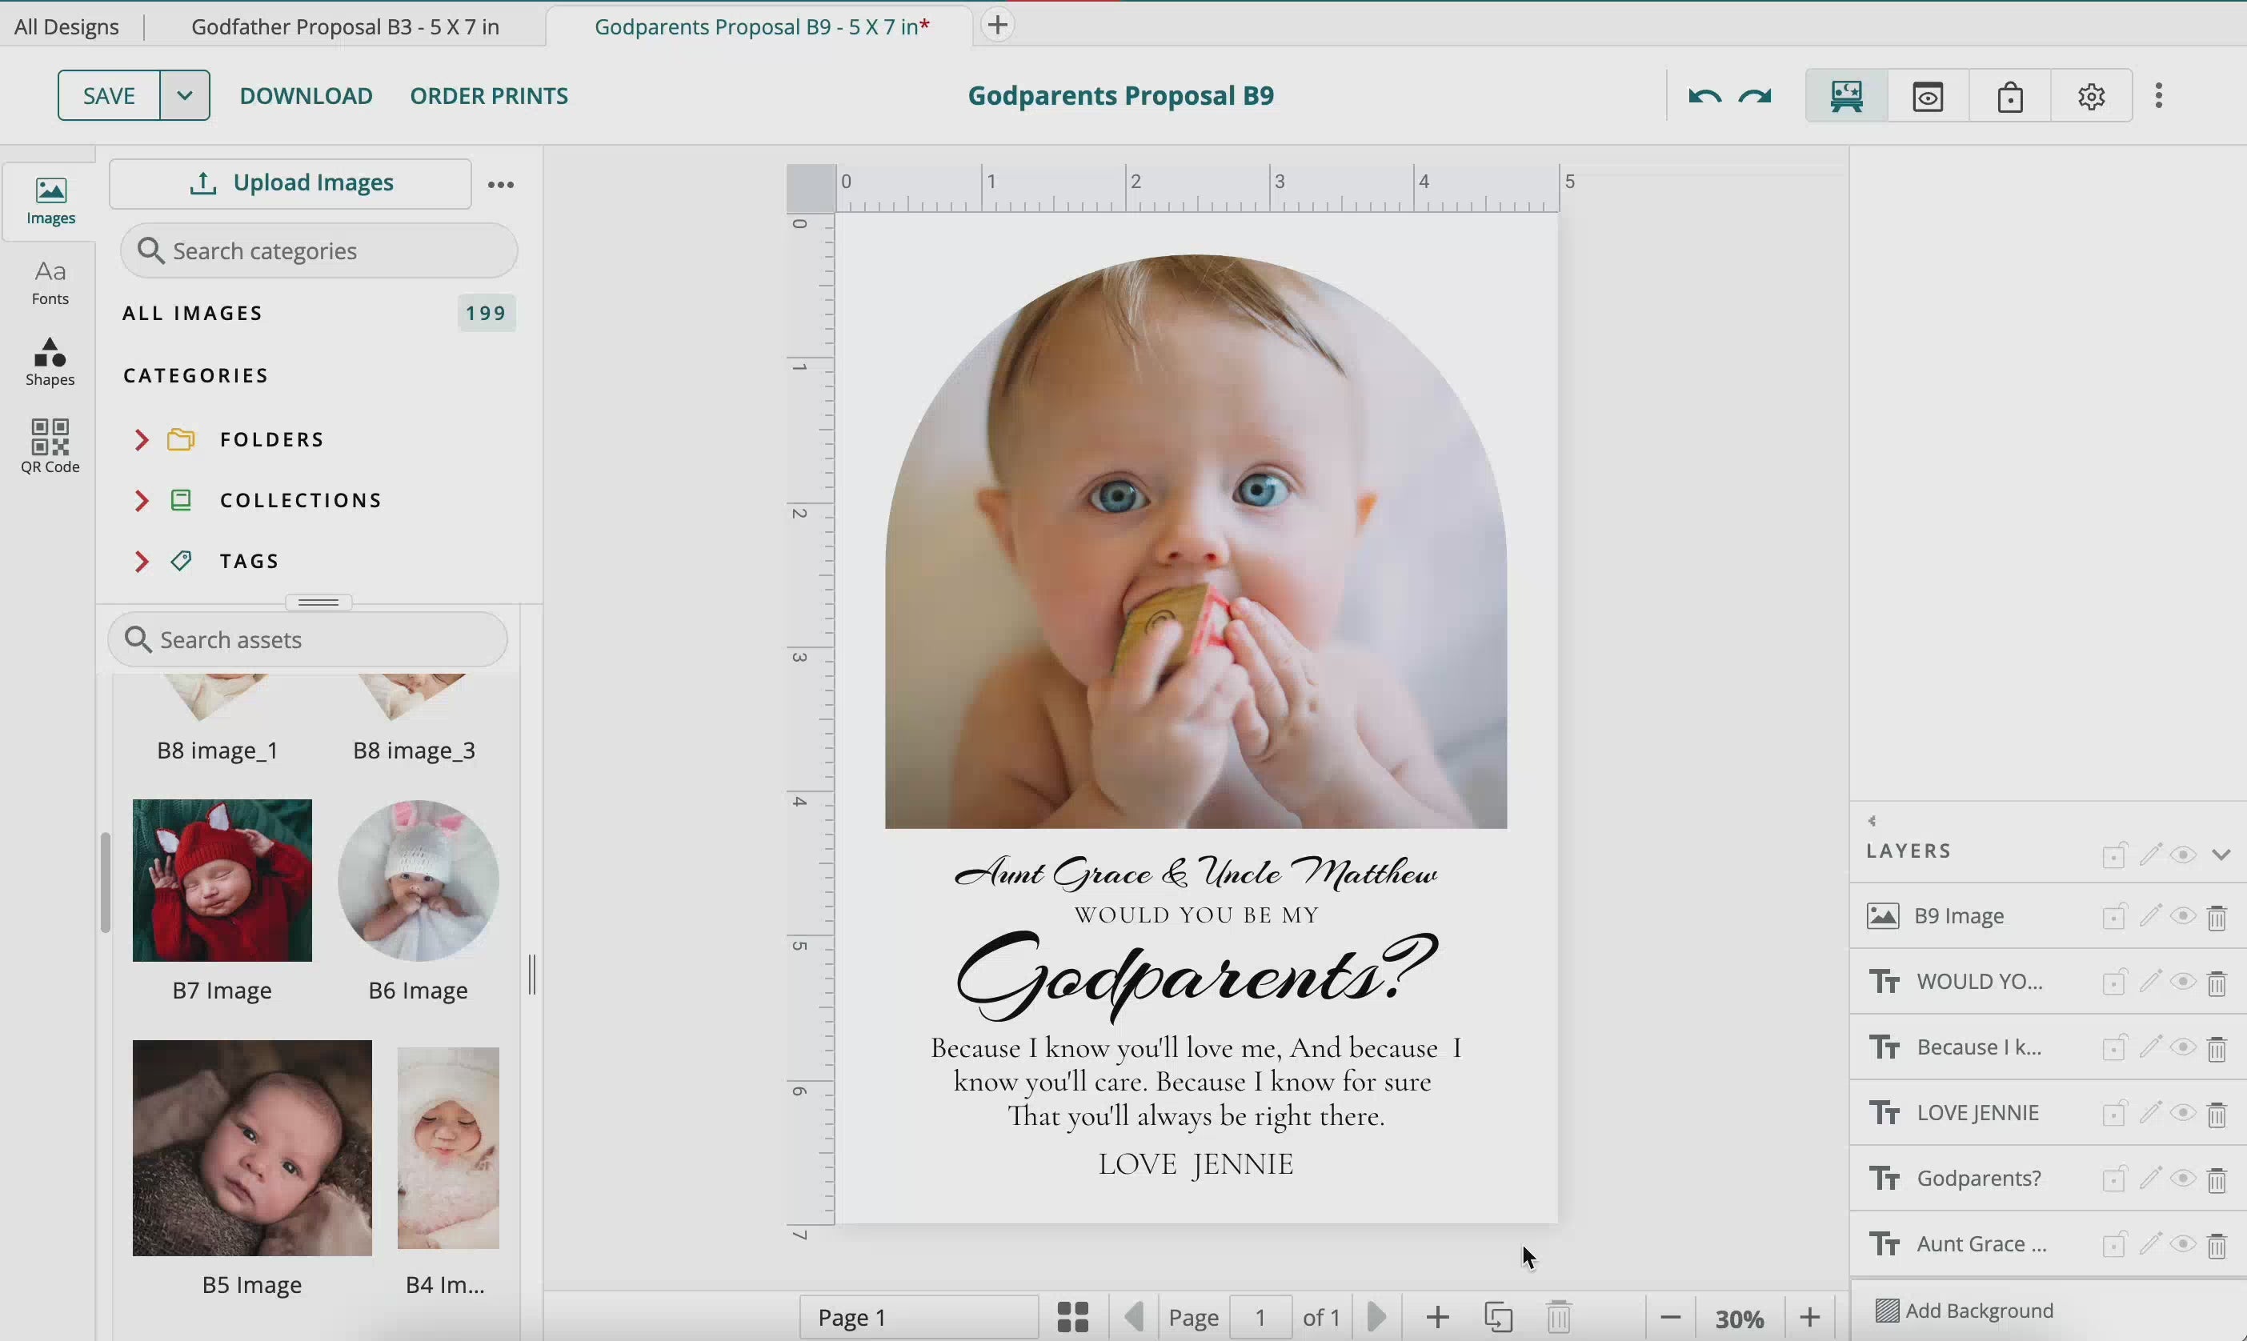
Task: Open the vertical three-dot more menu
Action: (2159, 96)
